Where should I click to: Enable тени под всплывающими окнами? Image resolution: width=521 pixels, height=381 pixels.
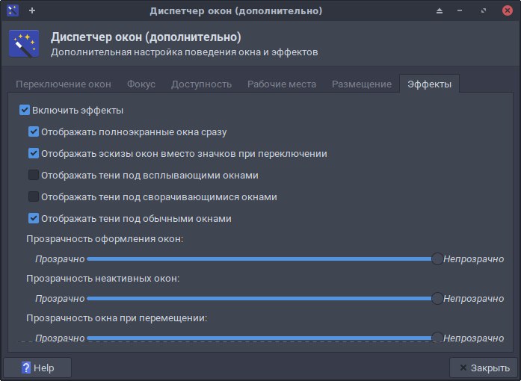tap(34, 175)
